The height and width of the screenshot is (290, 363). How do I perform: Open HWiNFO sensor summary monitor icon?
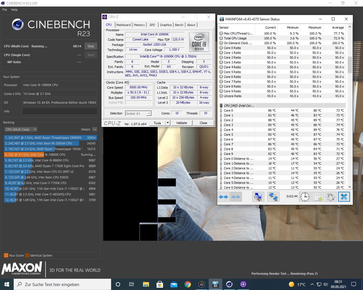pos(258,197)
